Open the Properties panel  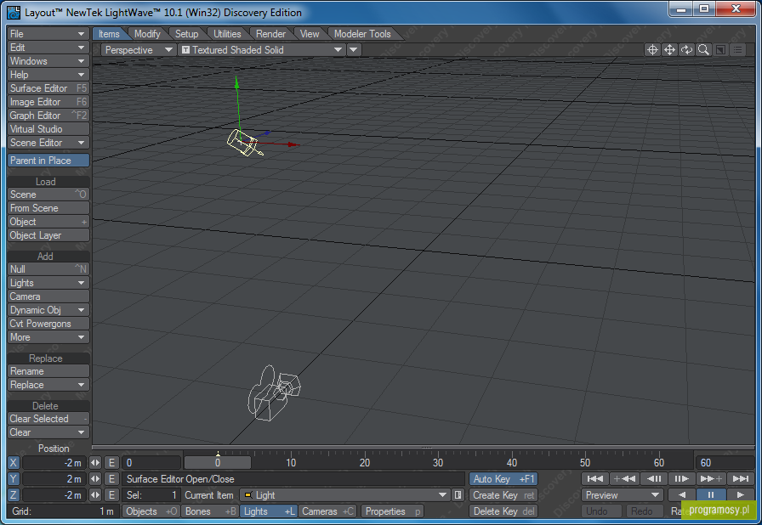[393, 511]
